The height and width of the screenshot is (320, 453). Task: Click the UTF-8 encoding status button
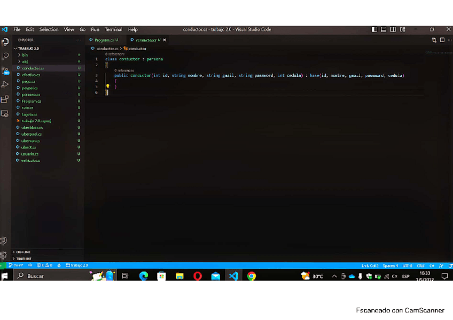point(407,266)
